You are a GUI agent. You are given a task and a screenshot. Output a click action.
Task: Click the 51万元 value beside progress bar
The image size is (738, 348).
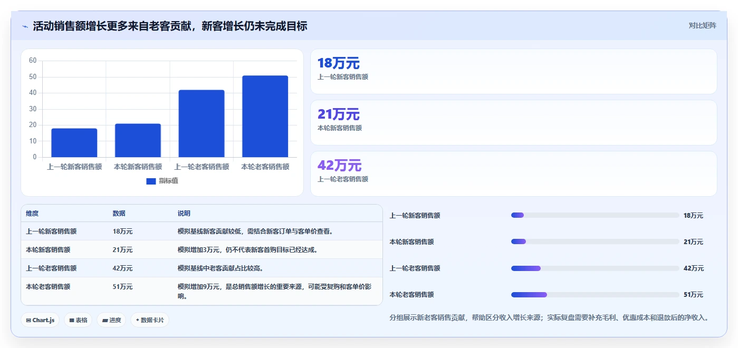coord(693,294)
